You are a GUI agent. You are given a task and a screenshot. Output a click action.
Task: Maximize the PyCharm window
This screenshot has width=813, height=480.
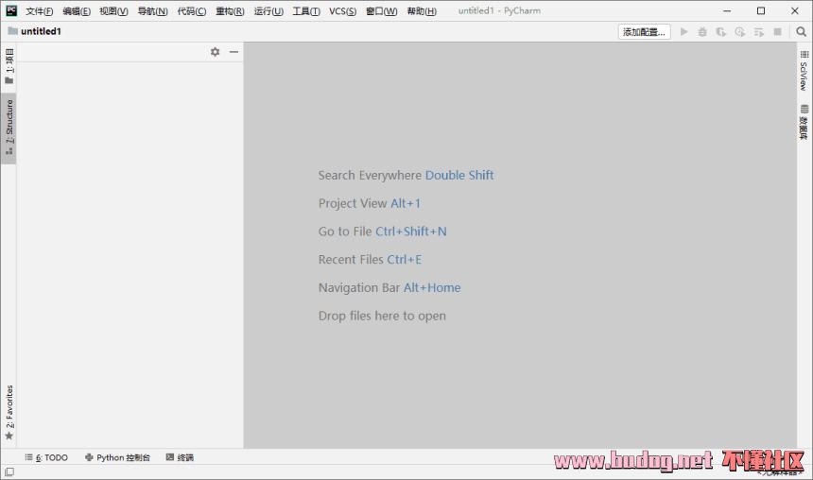pos(761,11)
